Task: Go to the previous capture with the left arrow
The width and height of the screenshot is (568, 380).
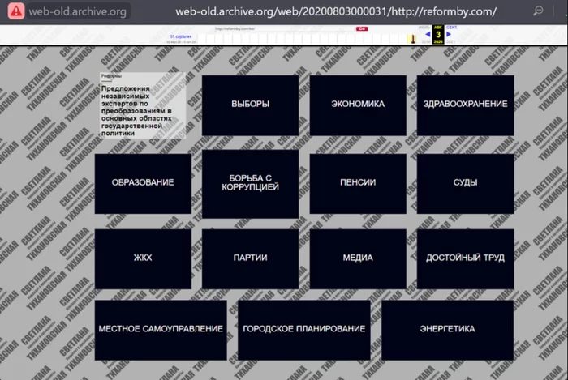Action: pyautogui.click(x=428, y=34)
